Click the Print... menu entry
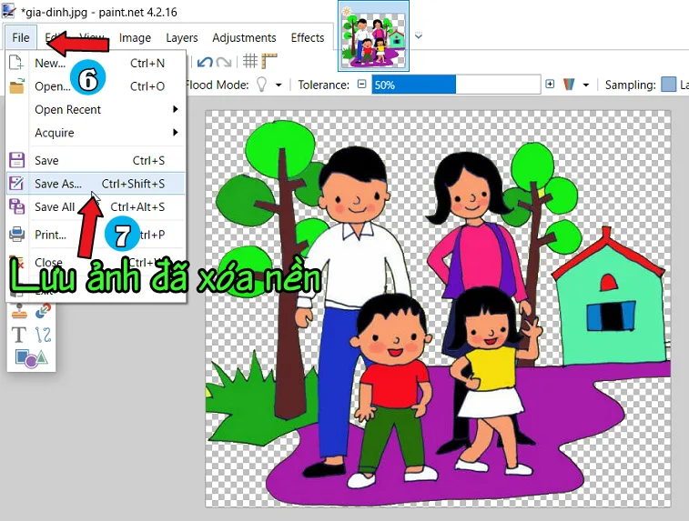The image size is (689, 521). coord(96,235)
